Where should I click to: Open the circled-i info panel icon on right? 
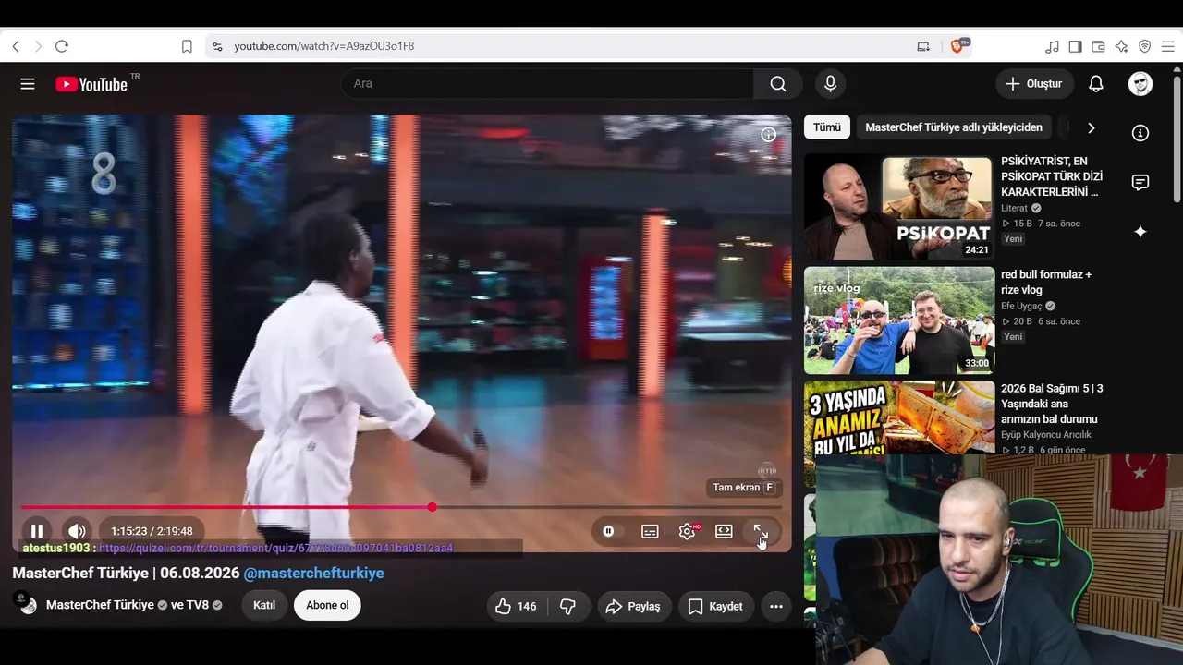(1140, 133)
